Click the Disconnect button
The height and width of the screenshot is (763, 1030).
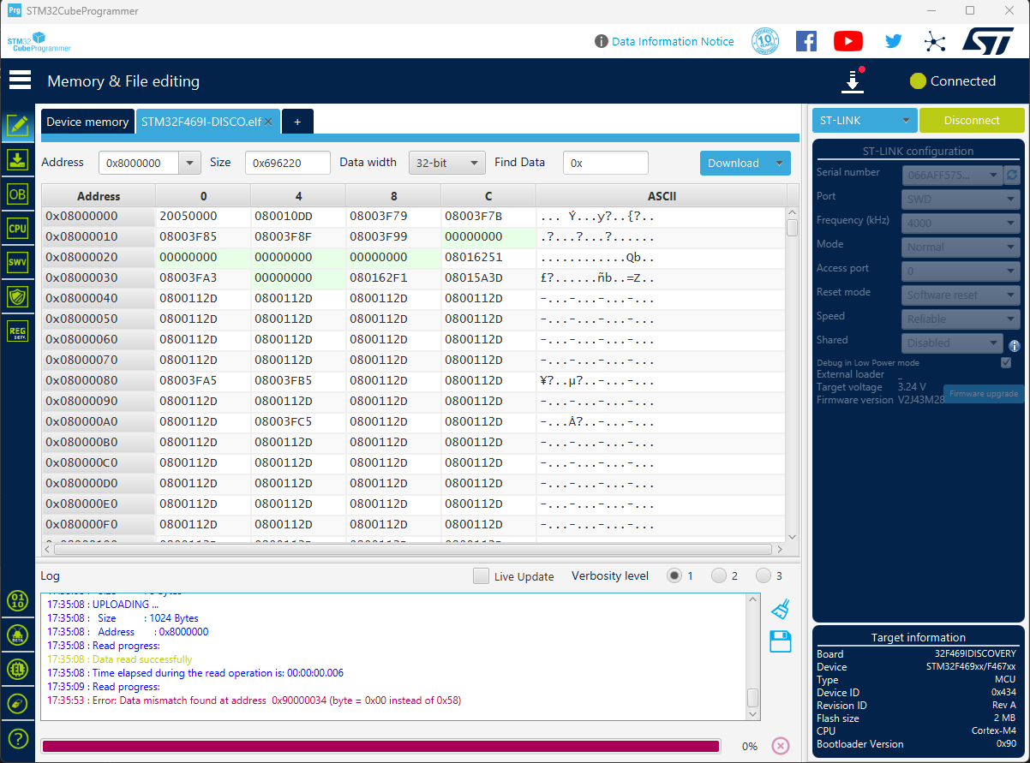971,121
